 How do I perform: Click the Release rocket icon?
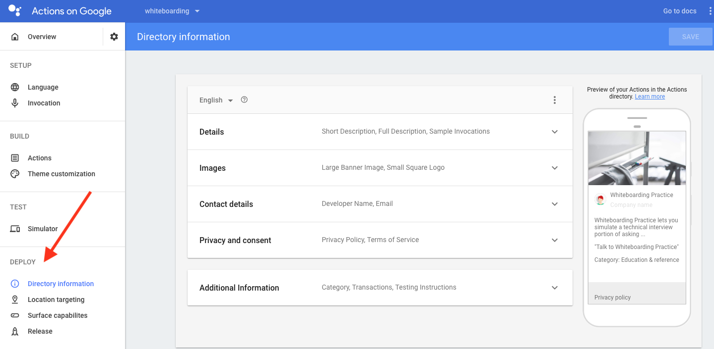coord(15,331)
